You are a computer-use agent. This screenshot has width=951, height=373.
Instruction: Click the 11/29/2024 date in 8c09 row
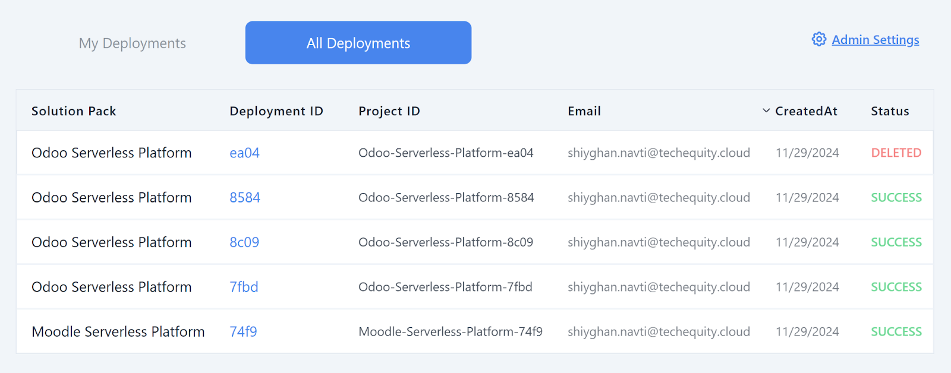pyautogui.click(x=807, y=242)
